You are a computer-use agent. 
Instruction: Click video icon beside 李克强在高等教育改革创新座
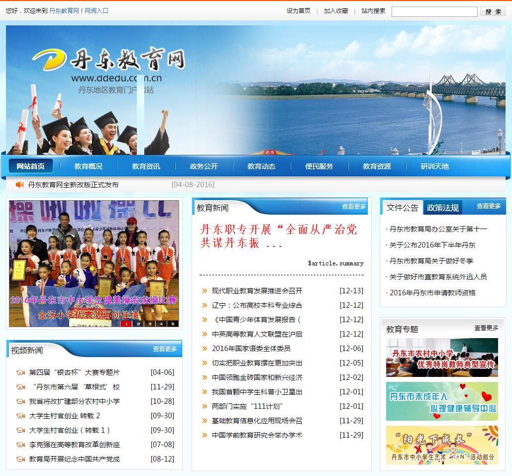click(x=20, y=445)
